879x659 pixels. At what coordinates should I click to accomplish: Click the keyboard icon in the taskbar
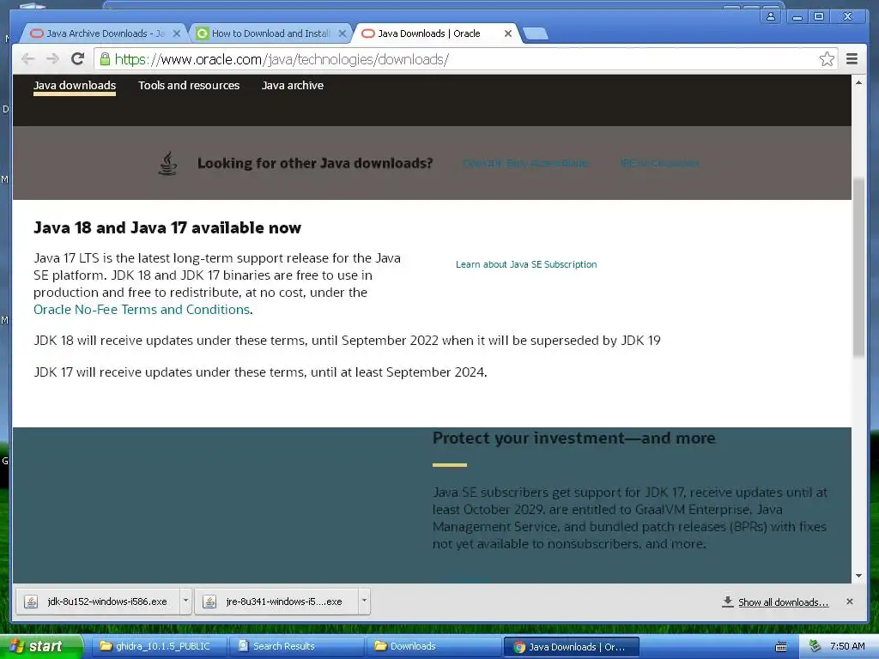(x=780, y=647)
